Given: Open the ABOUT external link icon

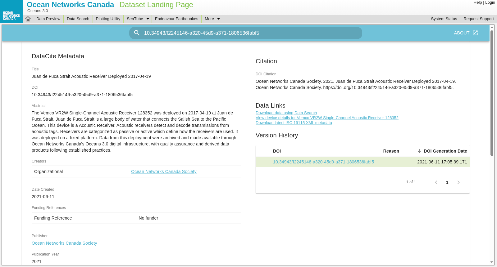Looking at the screenshot, I should [x=475, y=33].
